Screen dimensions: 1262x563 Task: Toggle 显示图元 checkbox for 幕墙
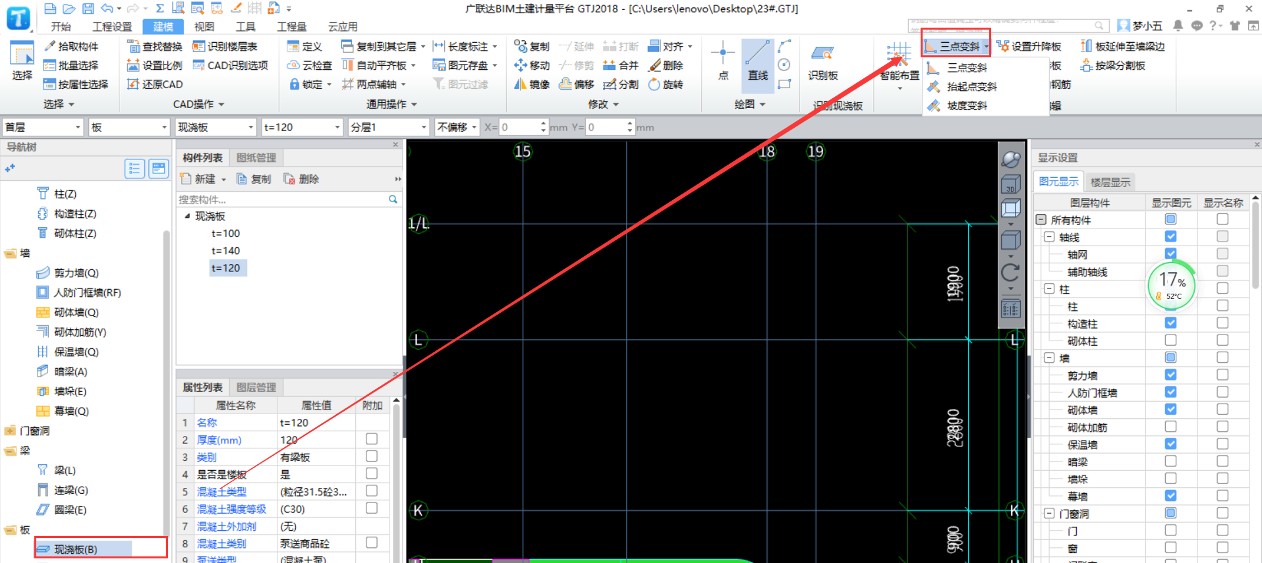coord(1170,495)
